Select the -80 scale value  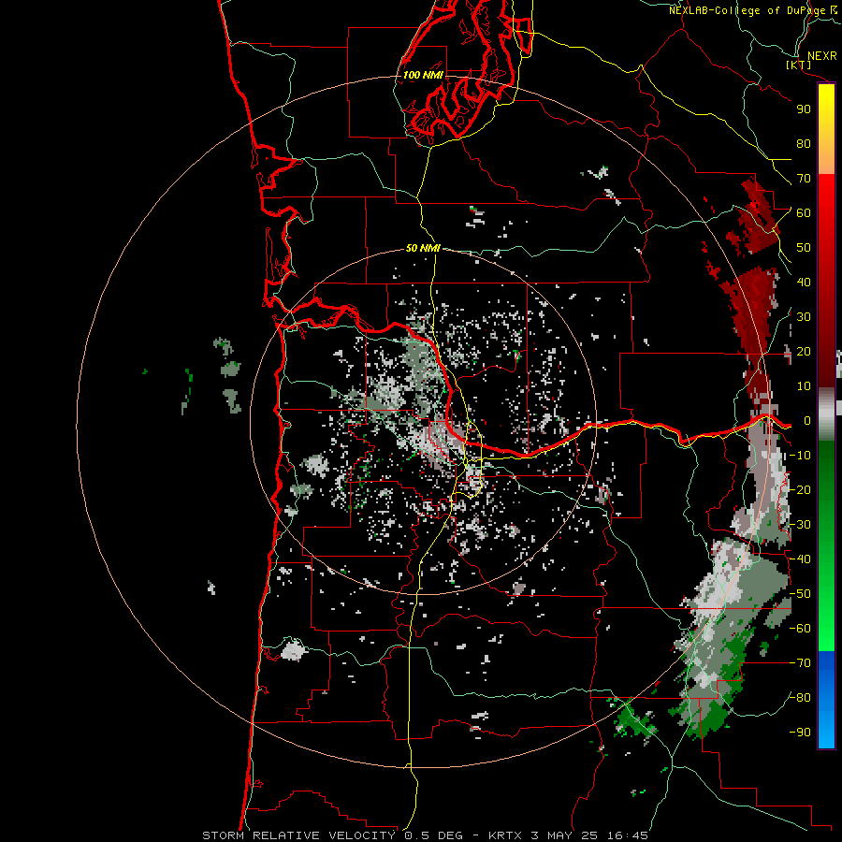coord(800,698)
